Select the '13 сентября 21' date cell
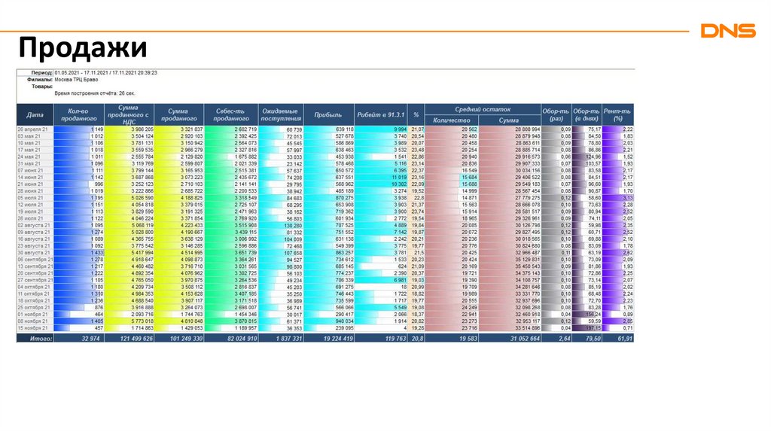The image size is (771, 432). click(x=35, y=266)
